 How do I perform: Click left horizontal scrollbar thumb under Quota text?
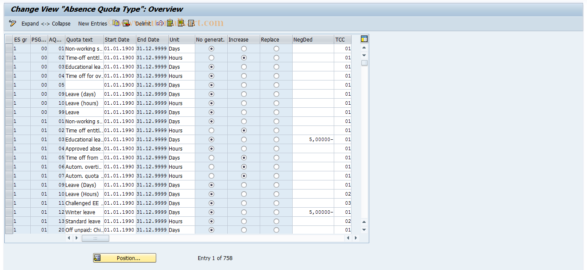coord(95,238)
